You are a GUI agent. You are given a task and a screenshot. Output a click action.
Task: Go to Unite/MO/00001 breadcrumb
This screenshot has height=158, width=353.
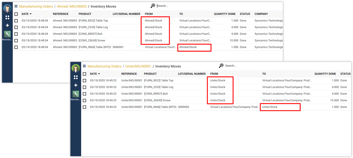tap(138, 66)
